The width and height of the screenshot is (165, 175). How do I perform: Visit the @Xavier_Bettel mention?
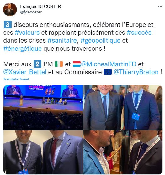25,72
